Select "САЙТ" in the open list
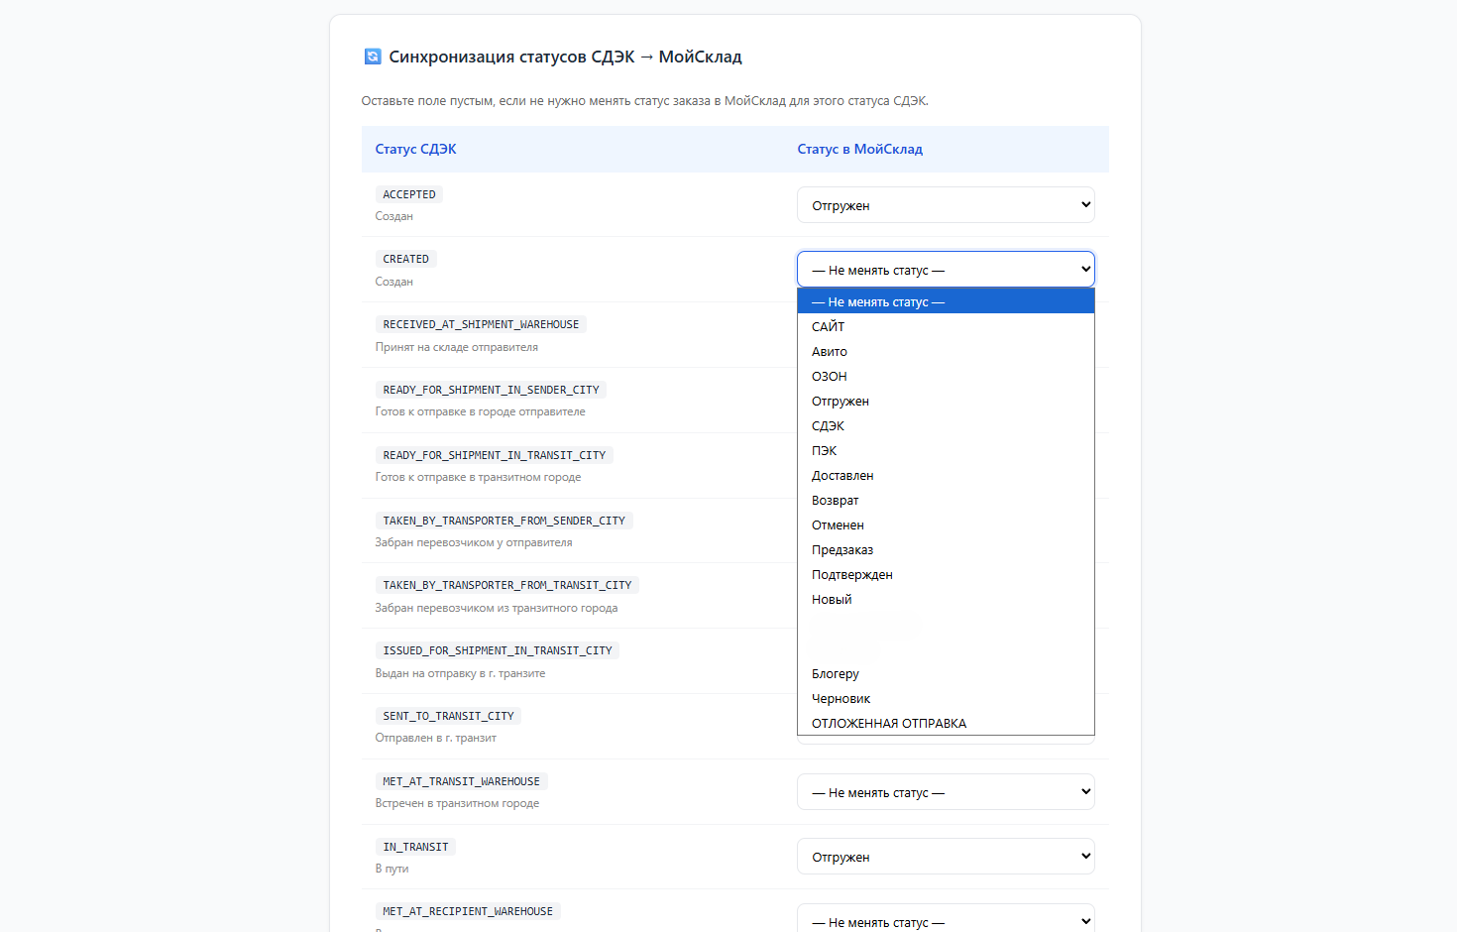 coord(946,326)
